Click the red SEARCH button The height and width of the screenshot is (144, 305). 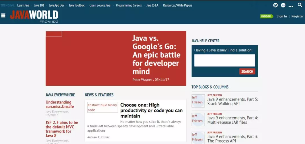pyautogui.click(x=247, y=71)
